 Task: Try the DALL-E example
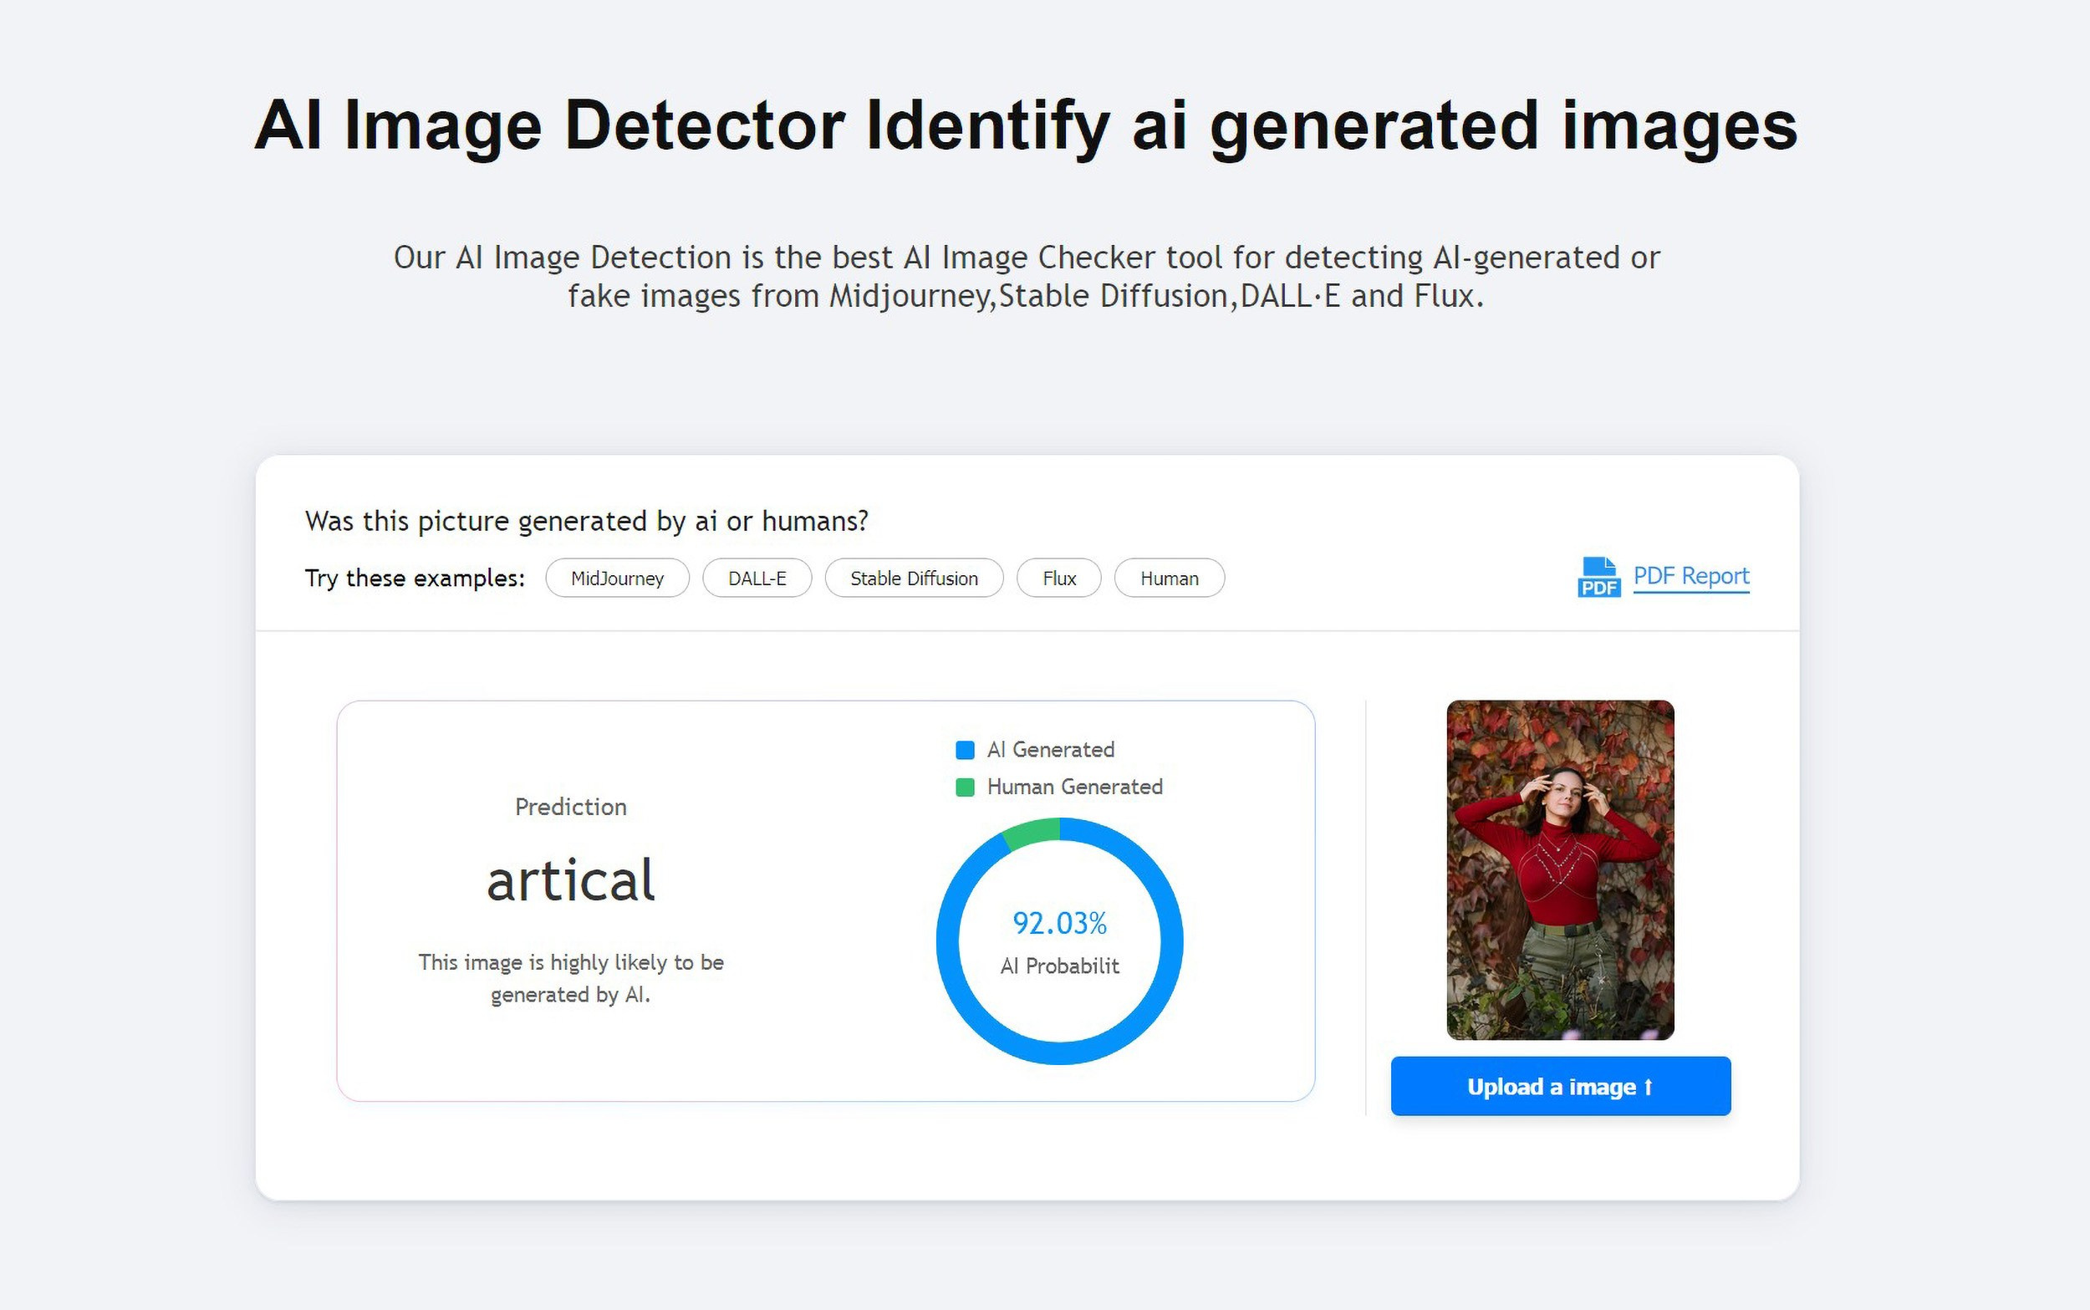[756, 579]
